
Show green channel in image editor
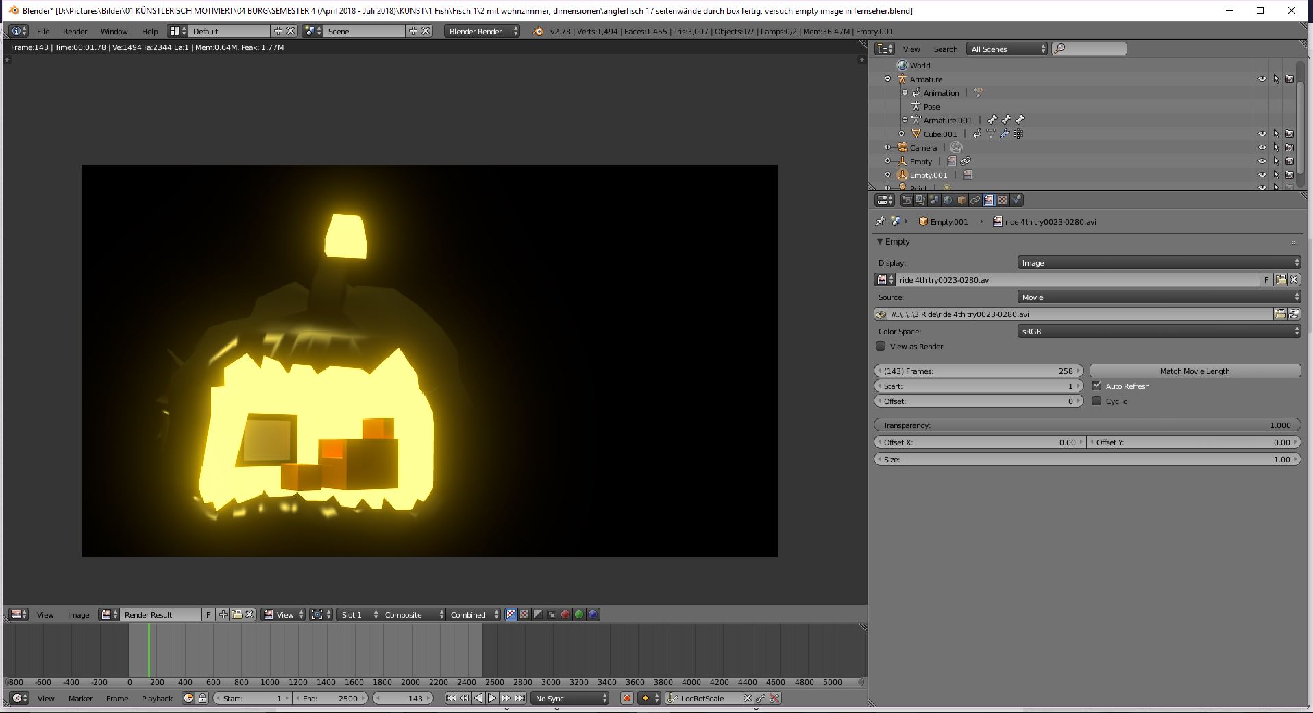(579, 614)
